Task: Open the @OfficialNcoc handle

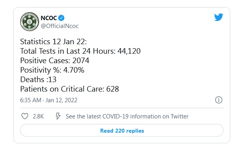Action: (x=60, y=26)
